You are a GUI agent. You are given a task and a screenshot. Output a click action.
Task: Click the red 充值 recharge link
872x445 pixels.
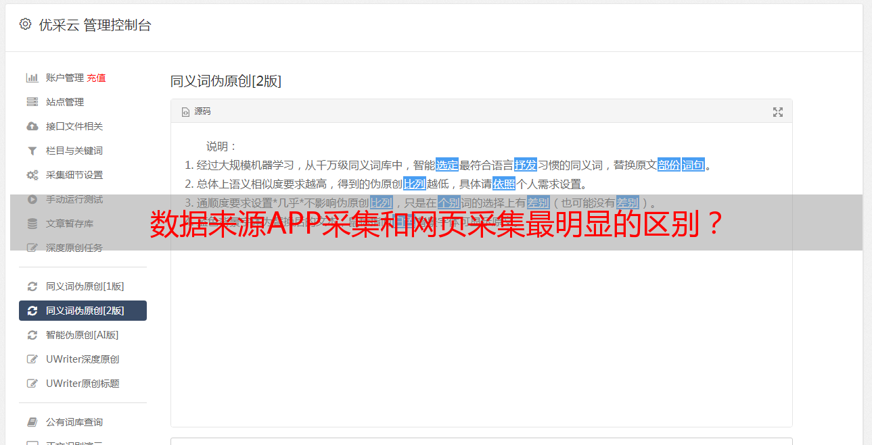96,78
